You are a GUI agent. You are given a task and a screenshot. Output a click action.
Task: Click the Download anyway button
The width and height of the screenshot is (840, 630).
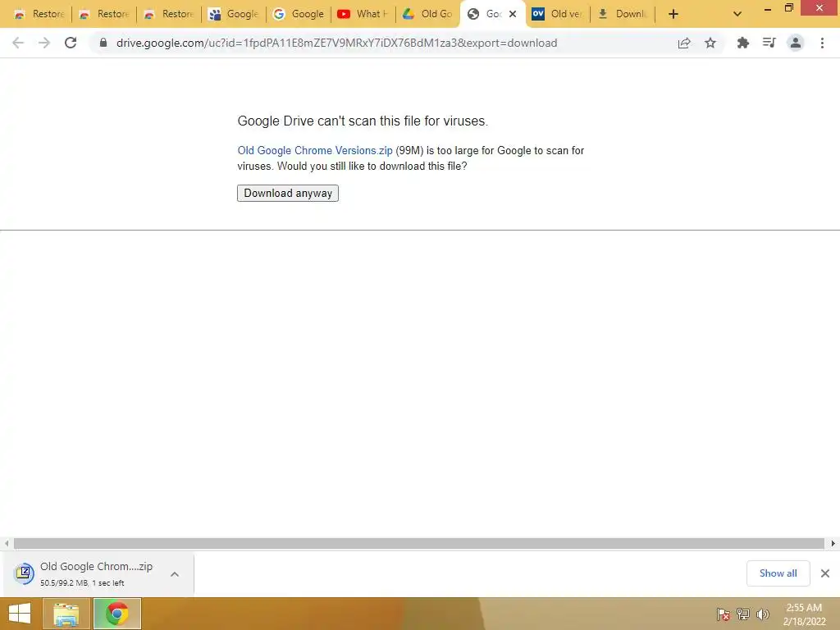coord(288,193)
